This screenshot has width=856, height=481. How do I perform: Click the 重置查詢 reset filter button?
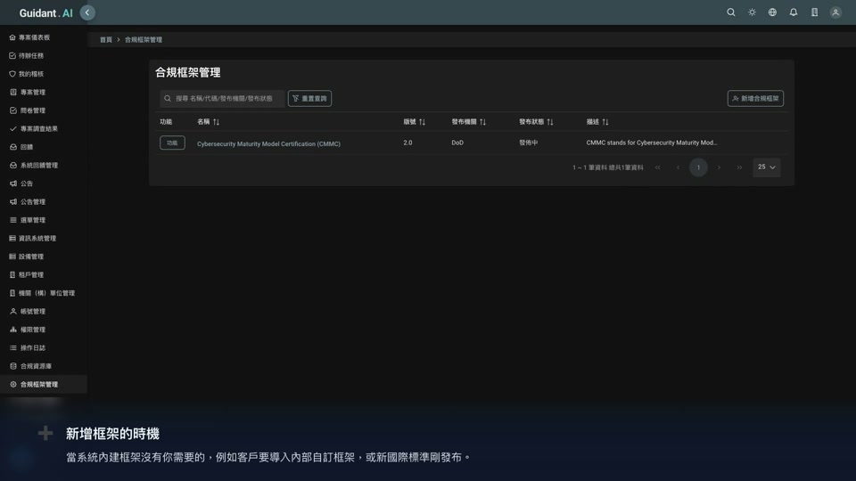coord(309,99)
